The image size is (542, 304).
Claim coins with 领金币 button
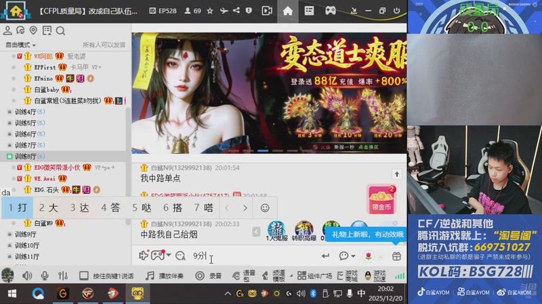point(381,199)
